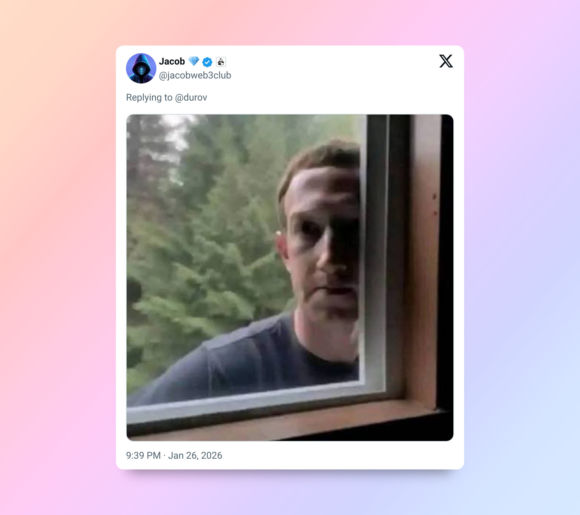
Task: Open Jacob's display name
Action: click(x=172, y=61)
